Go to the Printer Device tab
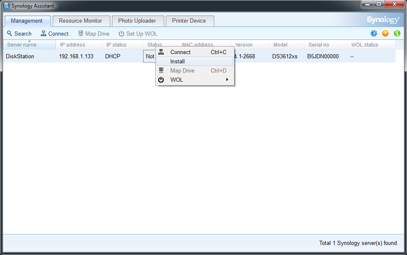 point(189,21)
